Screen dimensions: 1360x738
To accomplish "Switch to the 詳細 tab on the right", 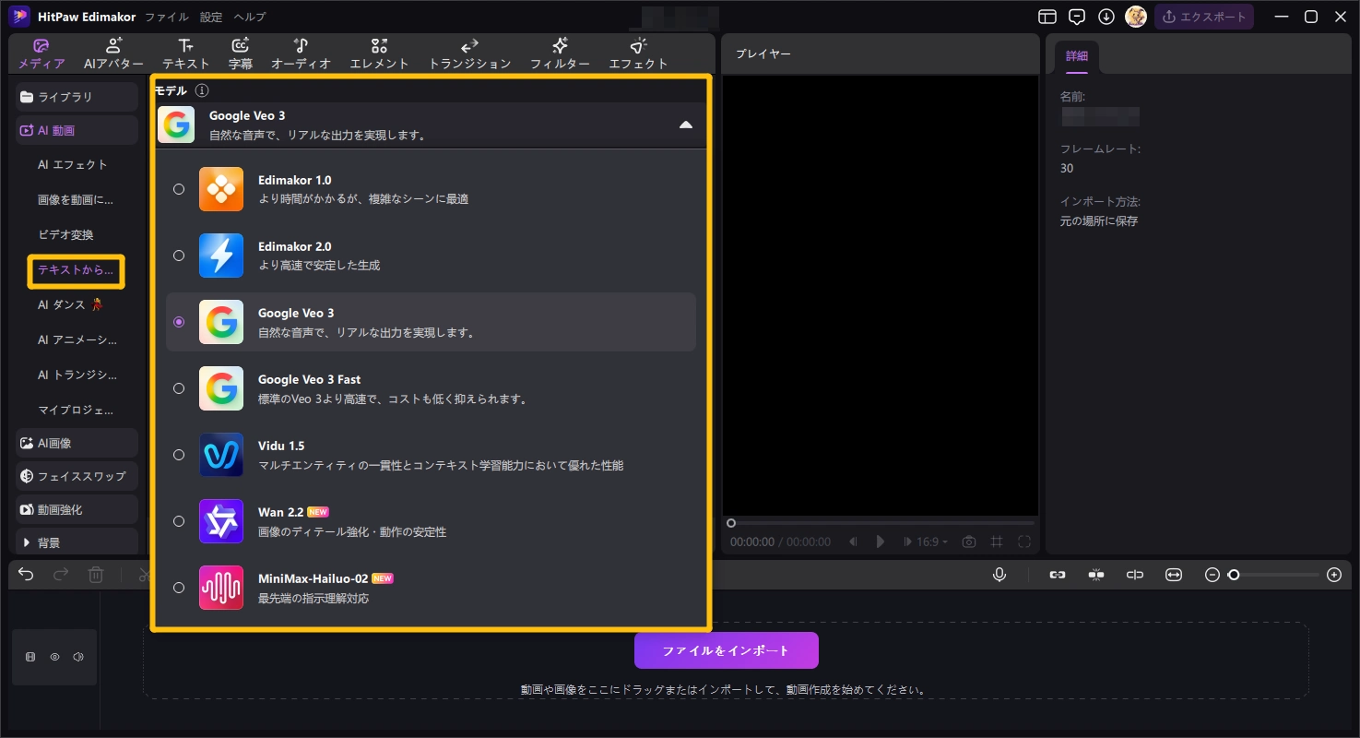I will pos(1076,55).
